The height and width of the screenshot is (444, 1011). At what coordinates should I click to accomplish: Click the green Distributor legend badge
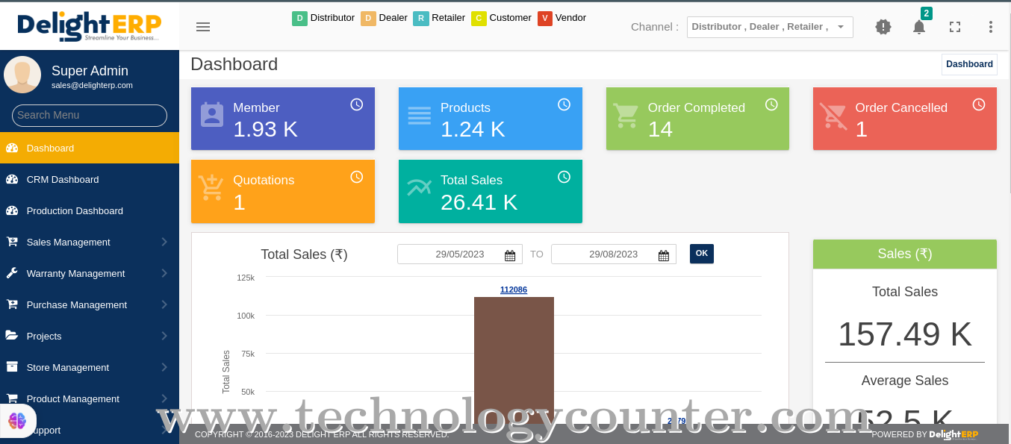tap(299, 19)
